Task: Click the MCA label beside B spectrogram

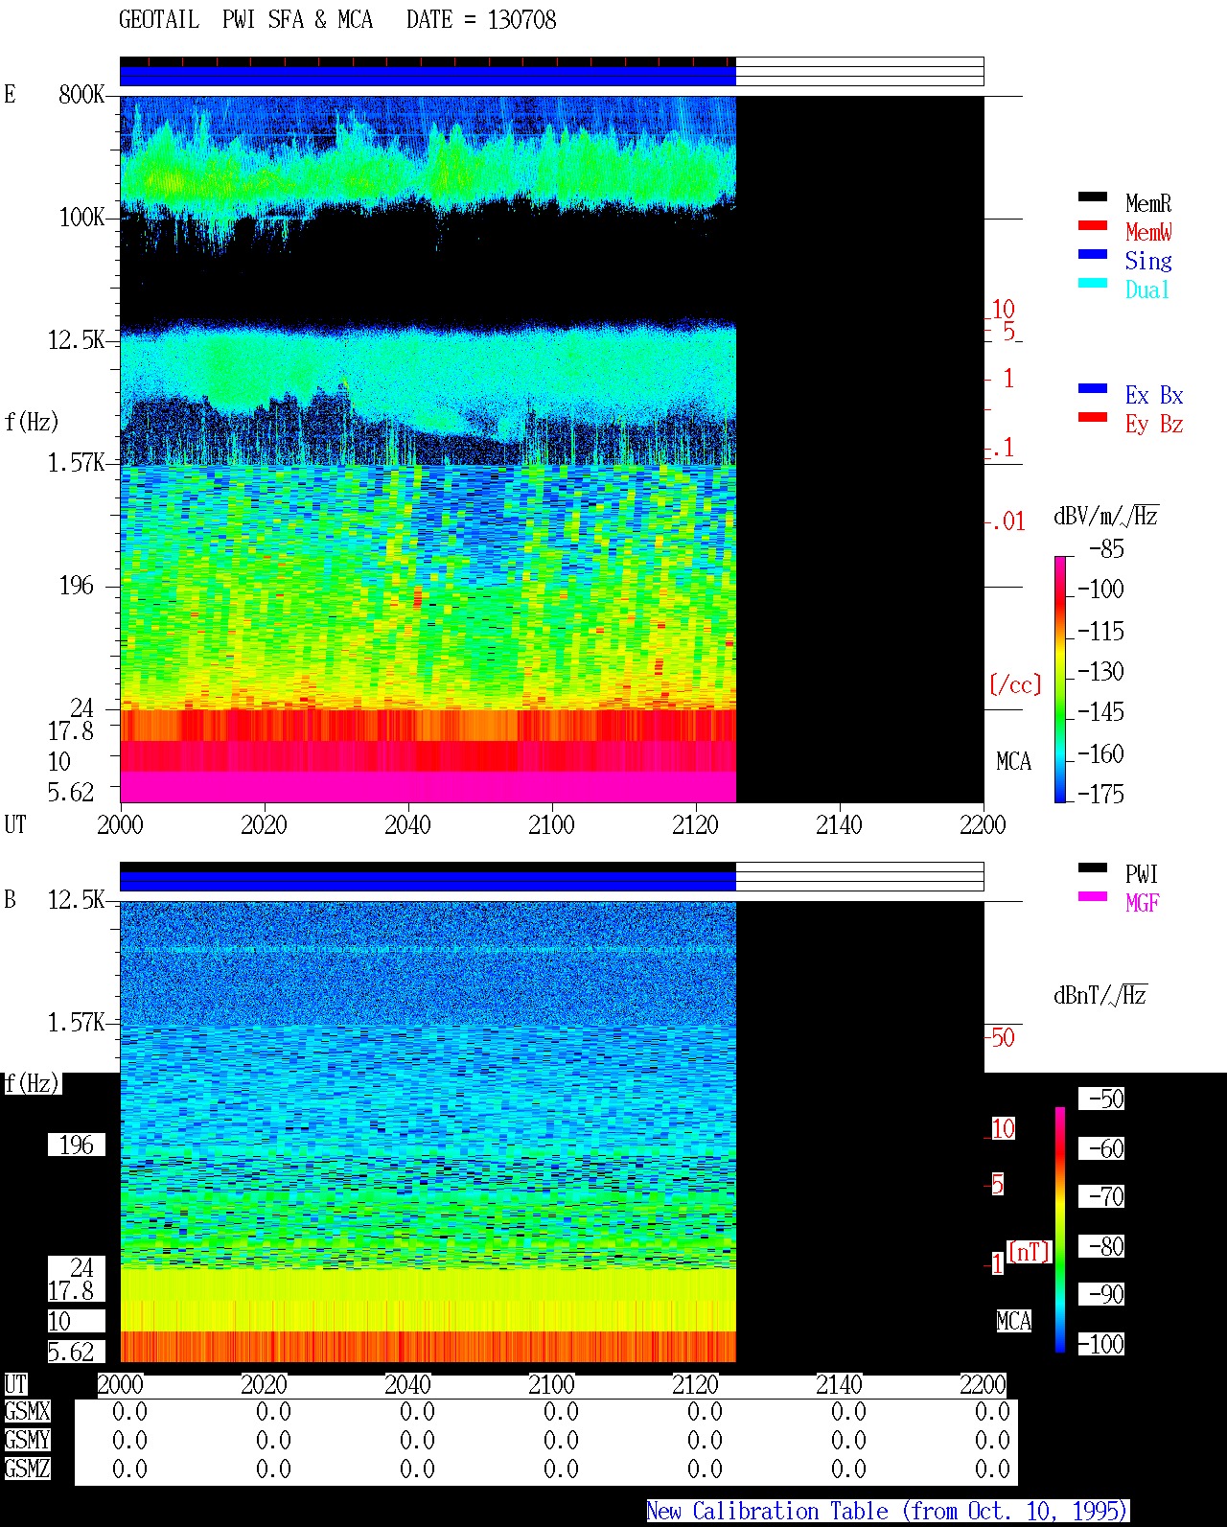Action: [1013, 1321]
